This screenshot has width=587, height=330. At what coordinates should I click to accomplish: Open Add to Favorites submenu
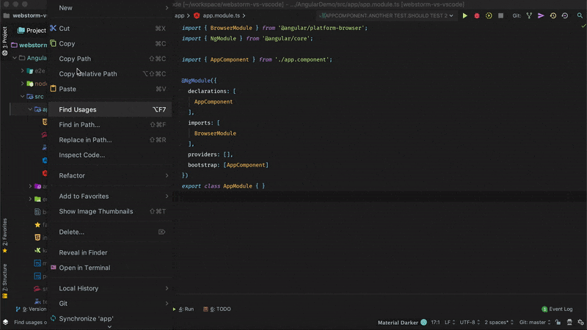pyautogui.click(x=109, y=196)
